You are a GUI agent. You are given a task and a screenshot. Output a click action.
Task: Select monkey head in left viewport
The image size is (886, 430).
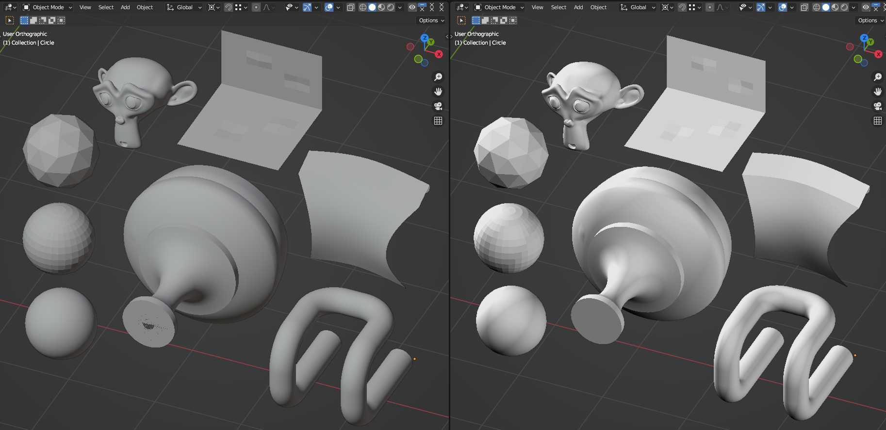pos(141,99)
